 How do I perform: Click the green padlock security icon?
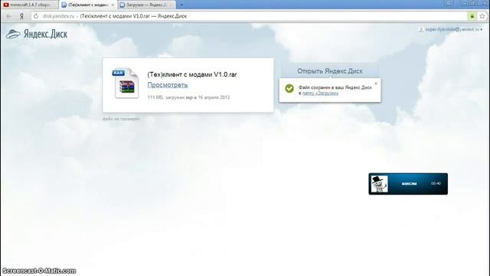(472, 16)
